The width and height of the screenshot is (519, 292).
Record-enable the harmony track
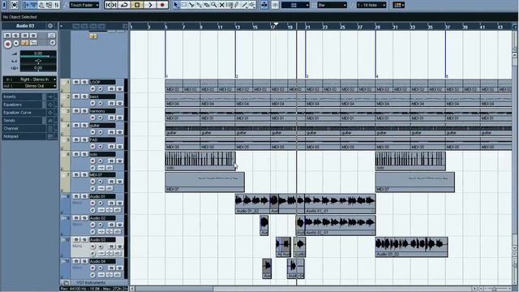[92, 118]
